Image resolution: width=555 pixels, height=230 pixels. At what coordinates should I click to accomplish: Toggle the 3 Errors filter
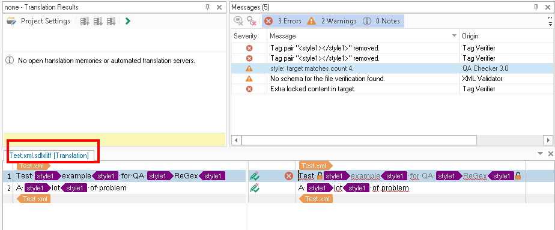(283, 21)
